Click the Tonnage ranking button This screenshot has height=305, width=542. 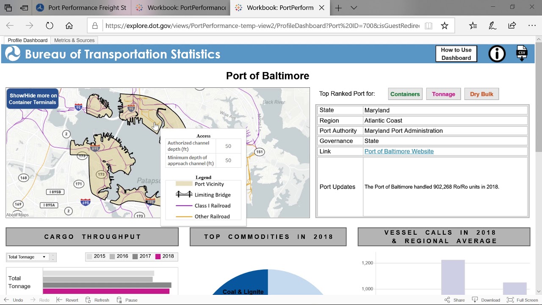[443, 94]
